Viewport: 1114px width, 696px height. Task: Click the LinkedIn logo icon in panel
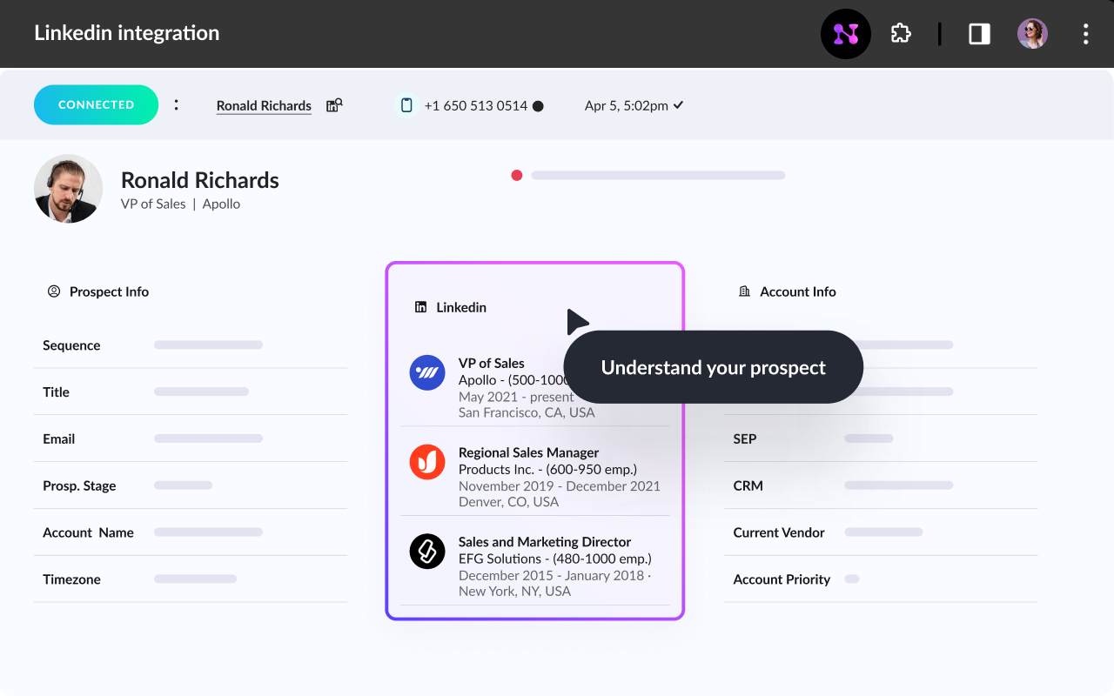[x=420, y=307]
